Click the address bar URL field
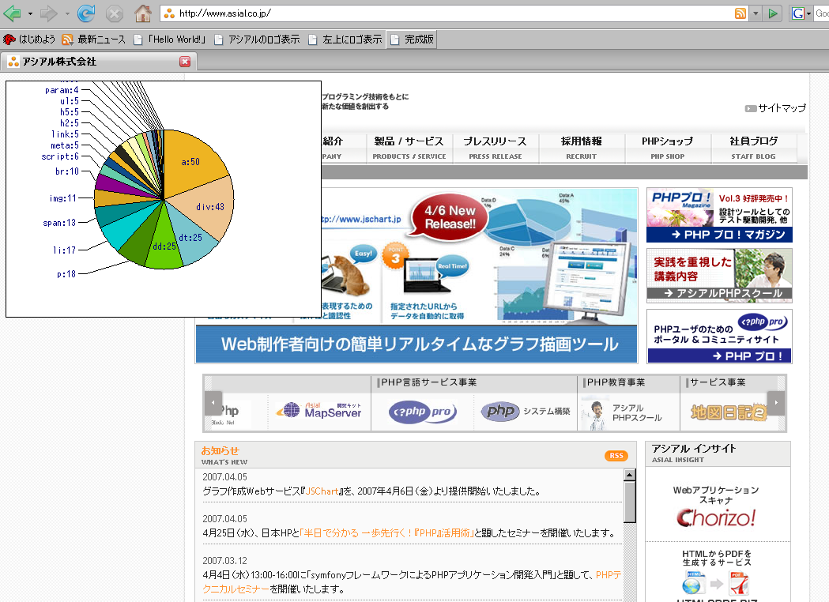 pos(450,13)
